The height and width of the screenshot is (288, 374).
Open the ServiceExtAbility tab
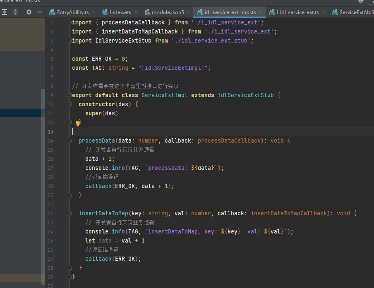click(x=356, y=12)
